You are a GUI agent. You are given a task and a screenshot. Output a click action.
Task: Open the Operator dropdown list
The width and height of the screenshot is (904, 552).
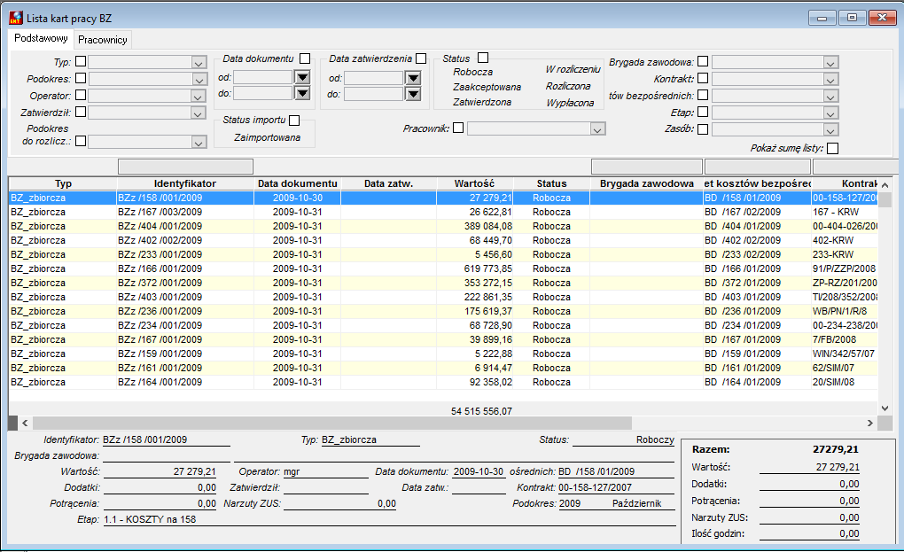pyautogui.click(x=199, y=97)
